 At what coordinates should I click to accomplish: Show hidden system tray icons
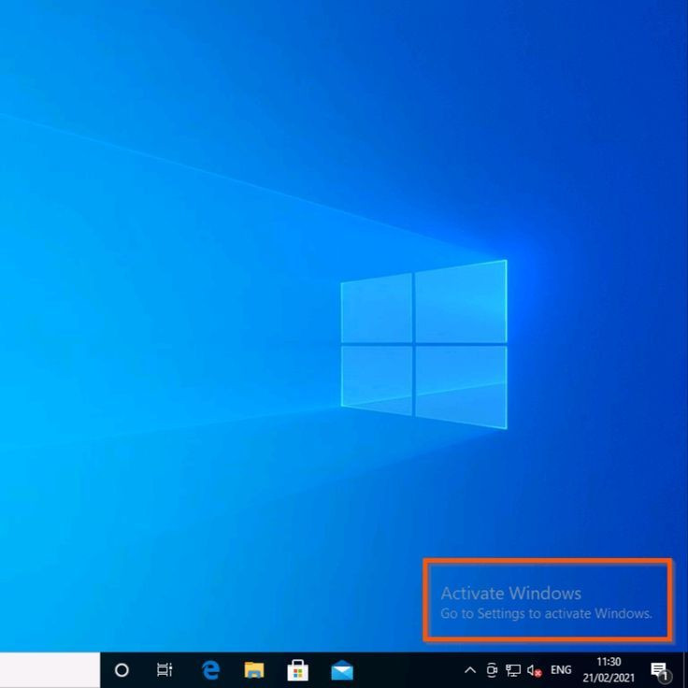click(470, 670)
